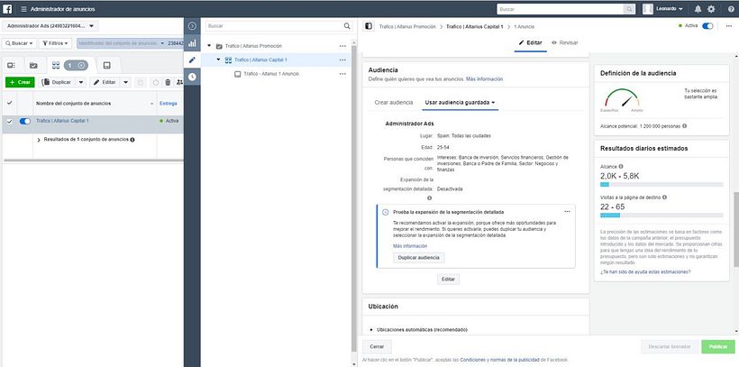Click the info icon by Alcance potencial
The width and height of the screenshot is (739, 367).
pos(684,126)
